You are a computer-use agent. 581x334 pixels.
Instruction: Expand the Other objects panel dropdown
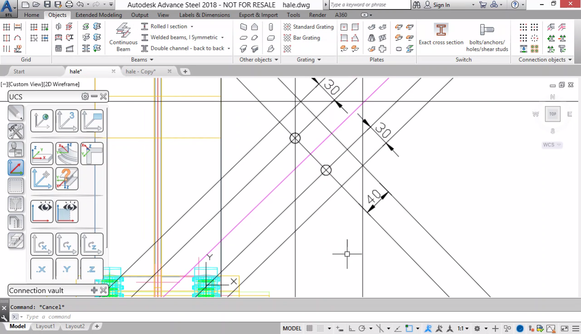point(259,60)
